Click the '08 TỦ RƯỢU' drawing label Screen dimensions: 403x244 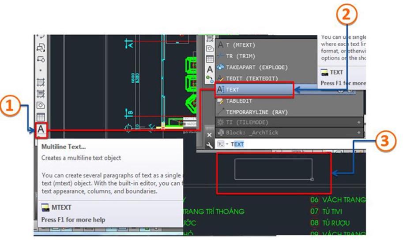tap(330, 223)
